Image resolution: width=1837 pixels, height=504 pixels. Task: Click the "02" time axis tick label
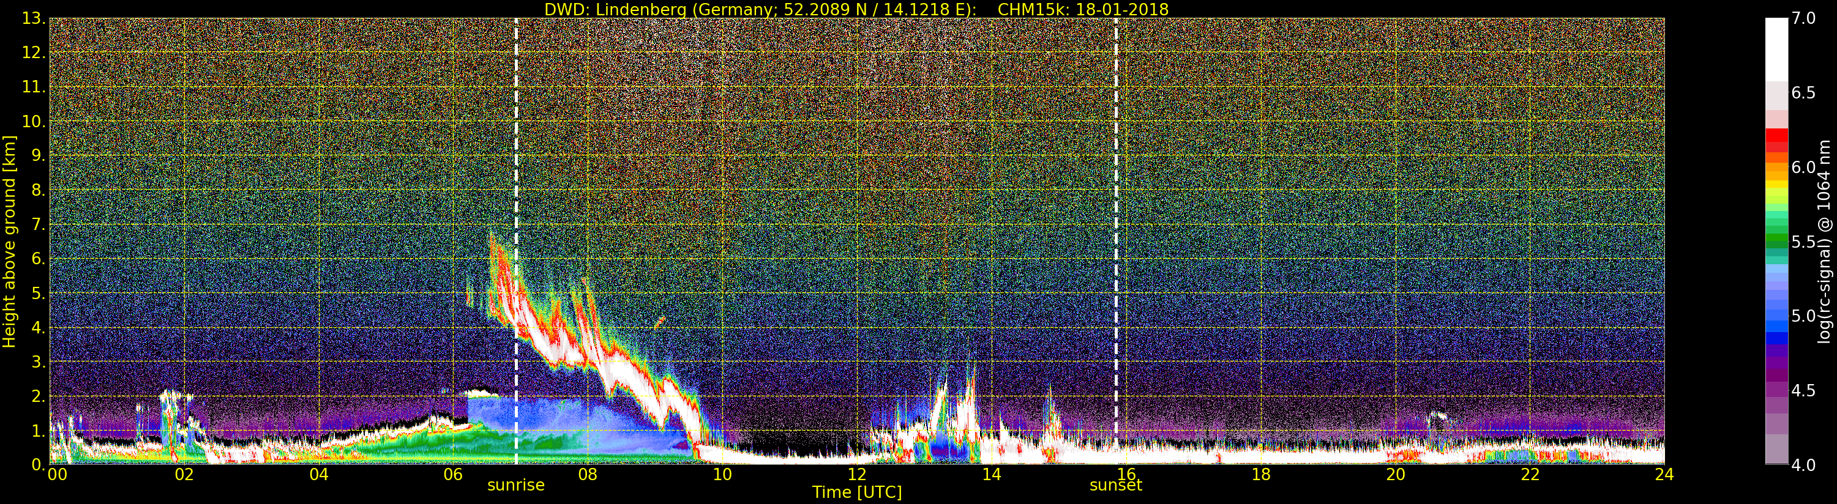(184, 475)
